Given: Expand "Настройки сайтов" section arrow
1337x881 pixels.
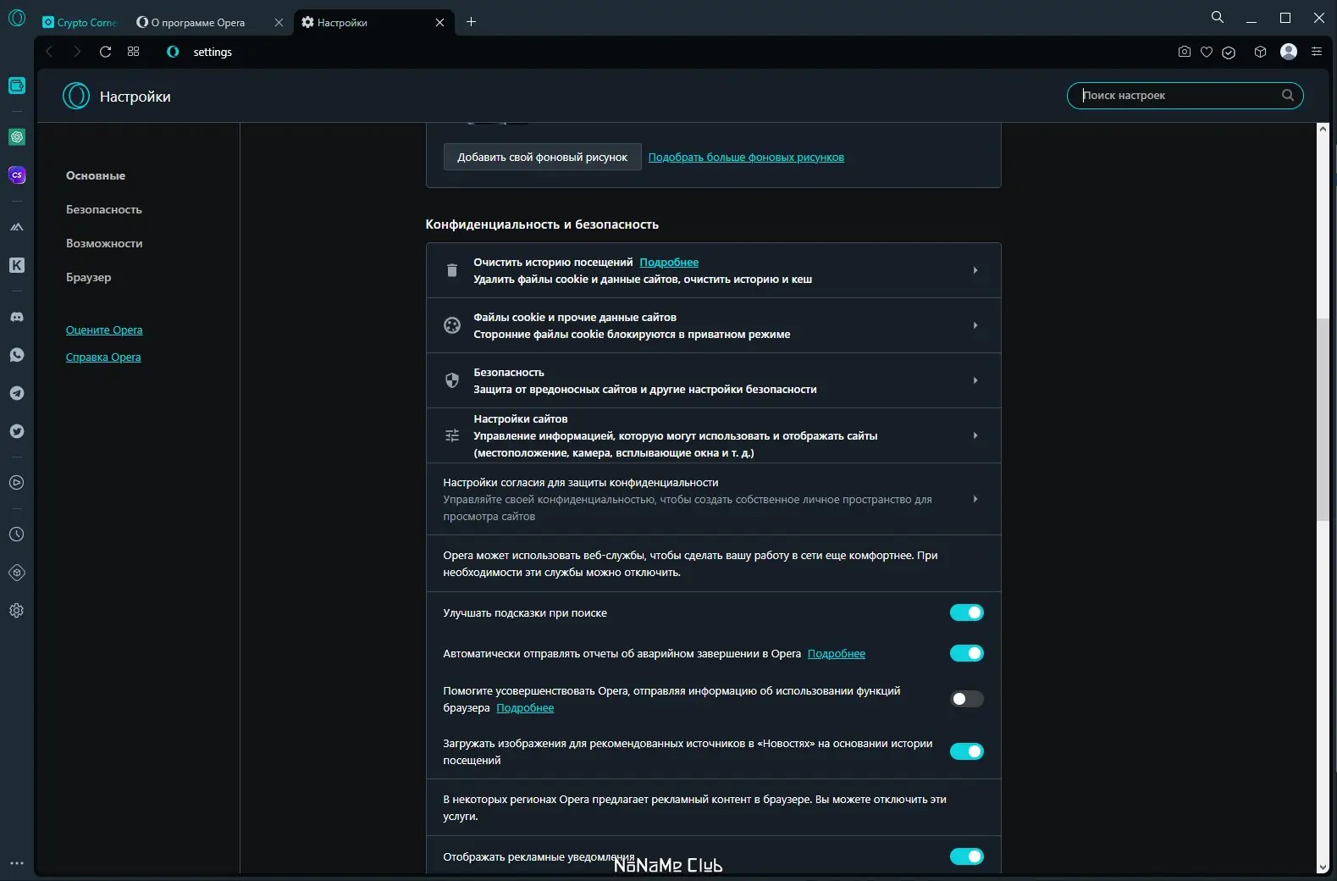Looking at the screenshot, I should 975,435.
